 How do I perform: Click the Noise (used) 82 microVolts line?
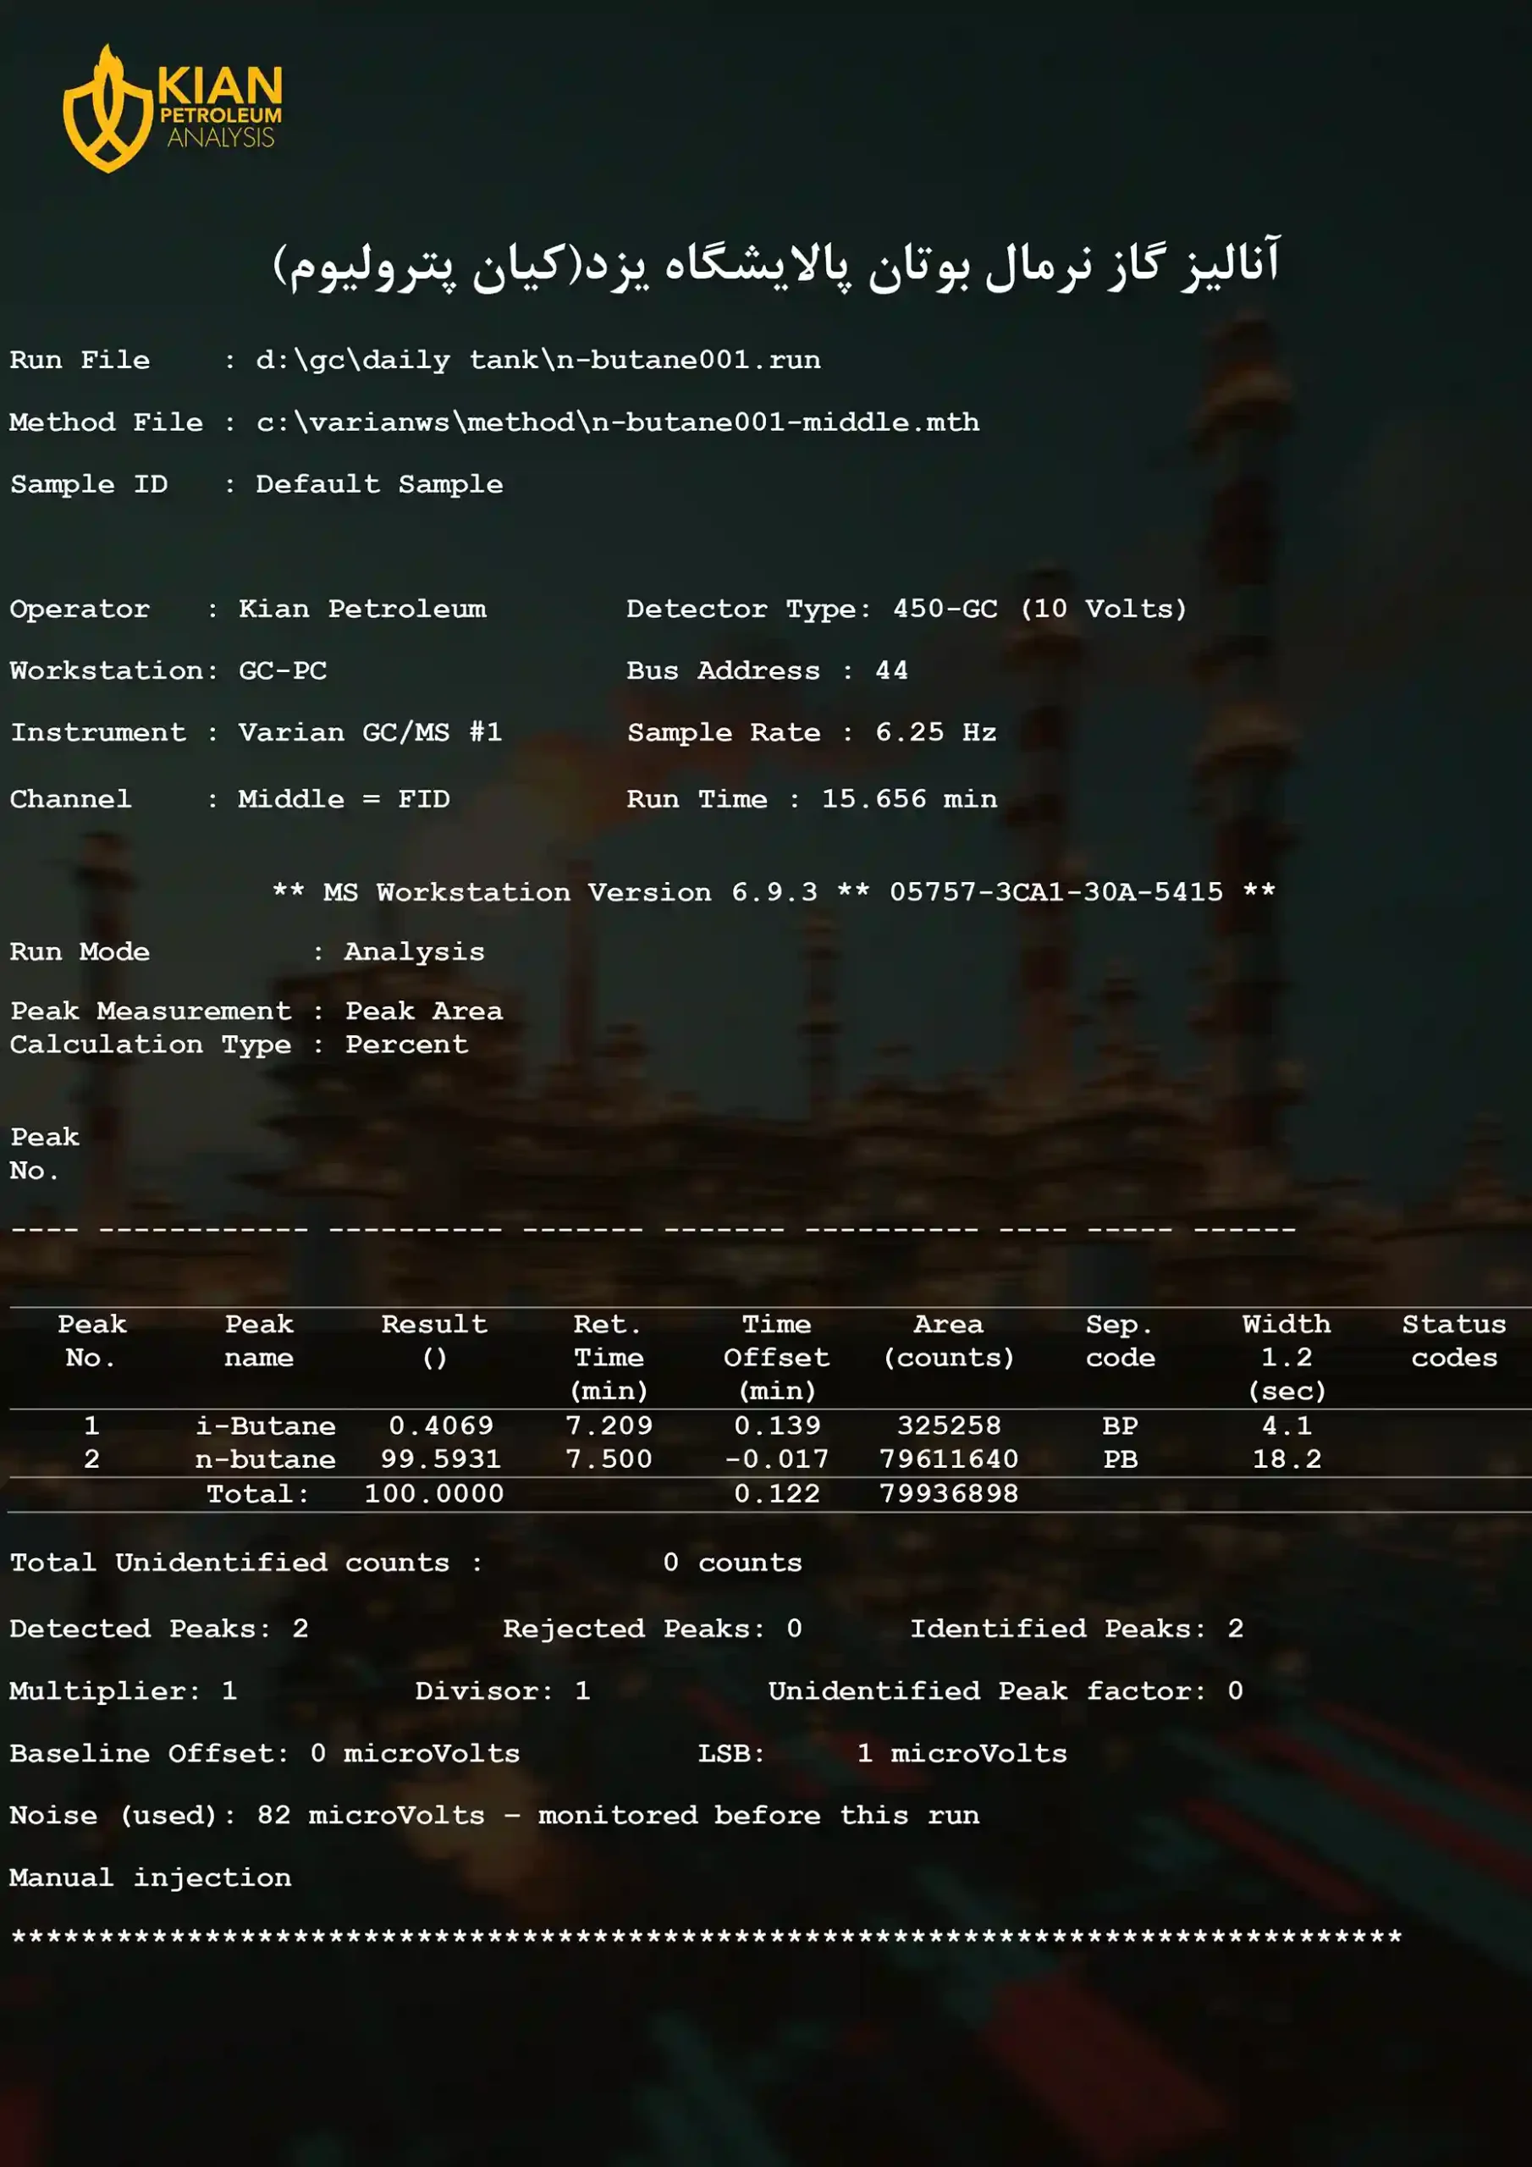click(493, 1815)
